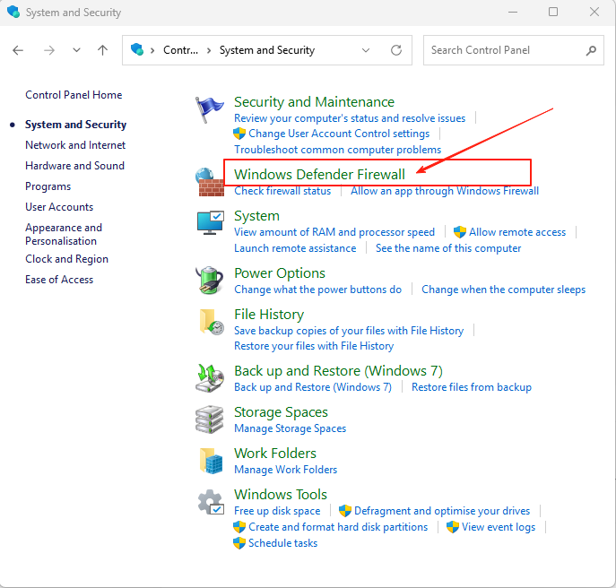Open User Accounts category
The height and width of the screenshot is (588, 616).
(59, 207)
